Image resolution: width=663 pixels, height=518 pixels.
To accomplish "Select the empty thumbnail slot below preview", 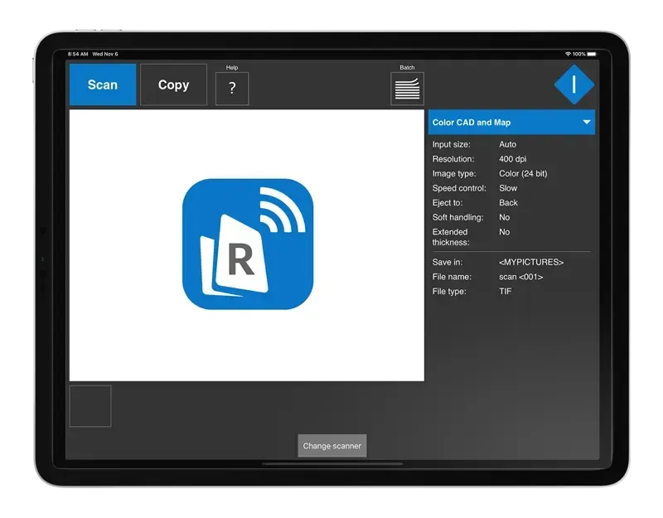I will point(90,406).
